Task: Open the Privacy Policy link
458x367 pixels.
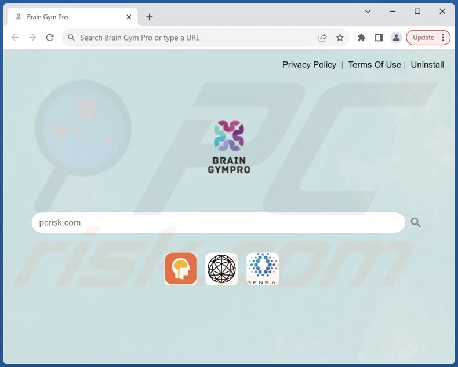Action: 309,65
